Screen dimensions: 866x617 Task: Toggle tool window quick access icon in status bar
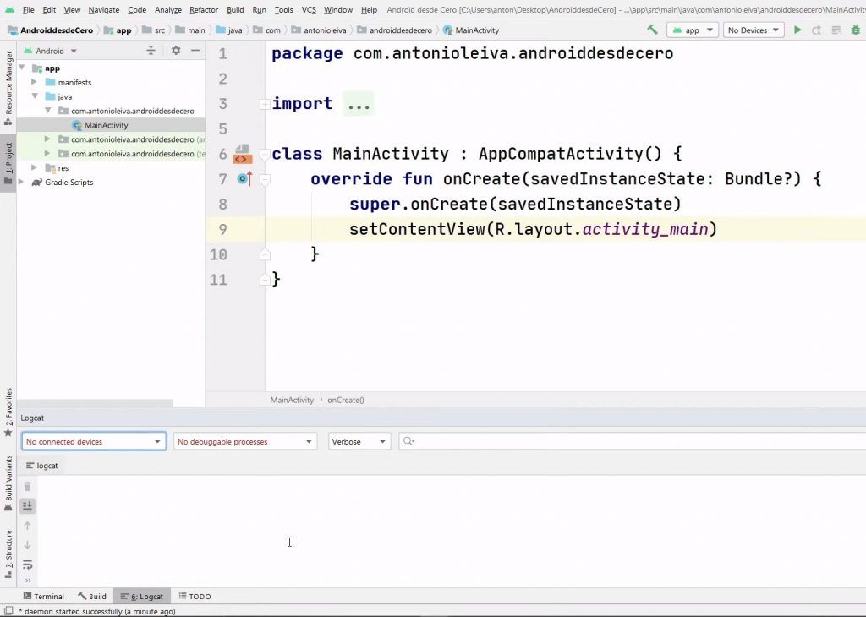click(8, 611)
